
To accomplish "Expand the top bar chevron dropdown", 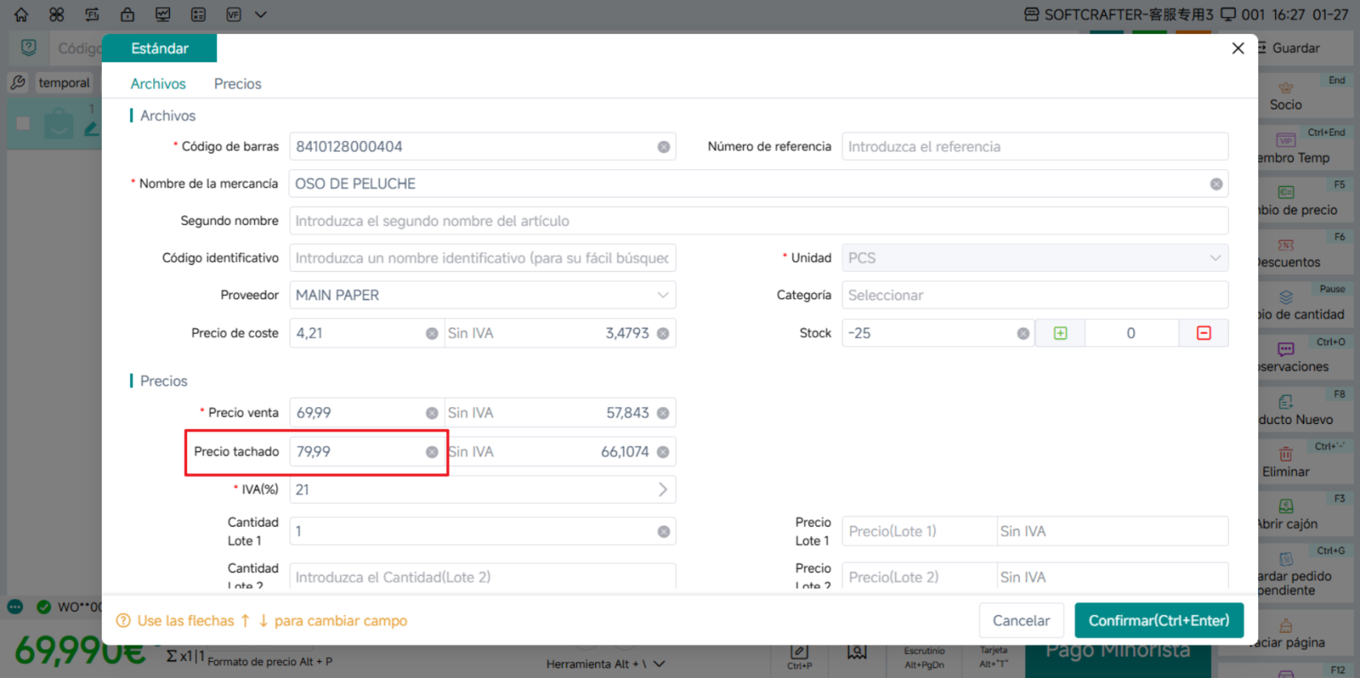I will click(x=261, y=15).
